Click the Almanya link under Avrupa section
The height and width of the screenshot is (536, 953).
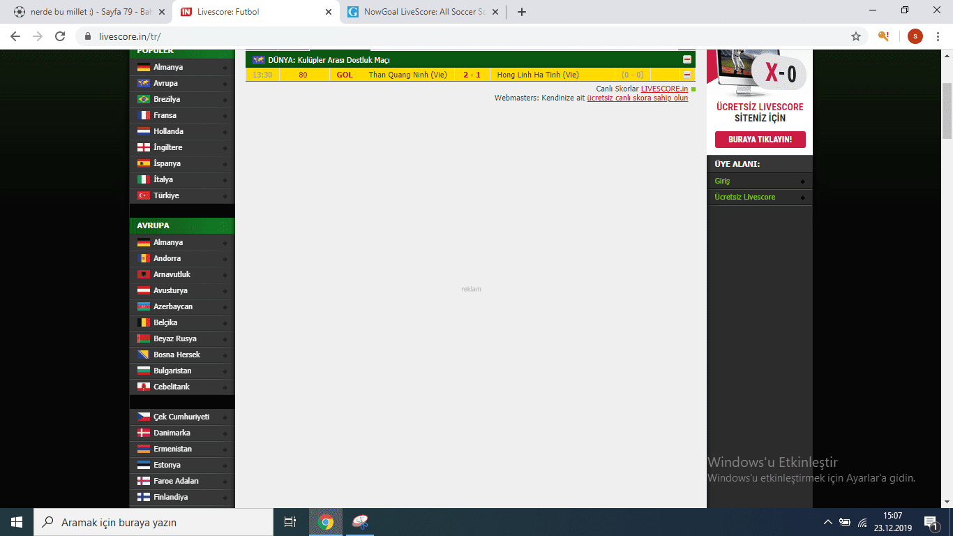[x=168, y=242]
